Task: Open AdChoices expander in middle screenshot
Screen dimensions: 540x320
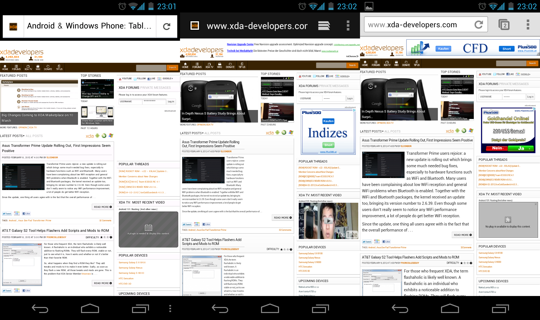Action: coord(352,56)
